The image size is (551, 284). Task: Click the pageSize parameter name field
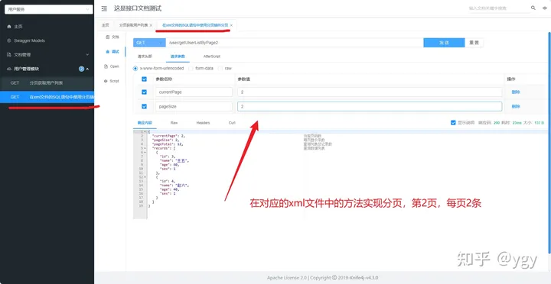click(194, 107)
